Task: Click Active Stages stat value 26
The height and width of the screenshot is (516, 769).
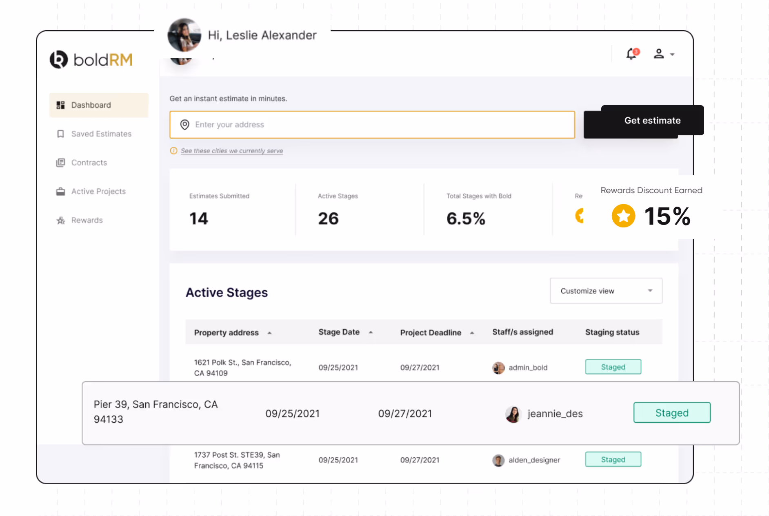Action: pos(328,218)
